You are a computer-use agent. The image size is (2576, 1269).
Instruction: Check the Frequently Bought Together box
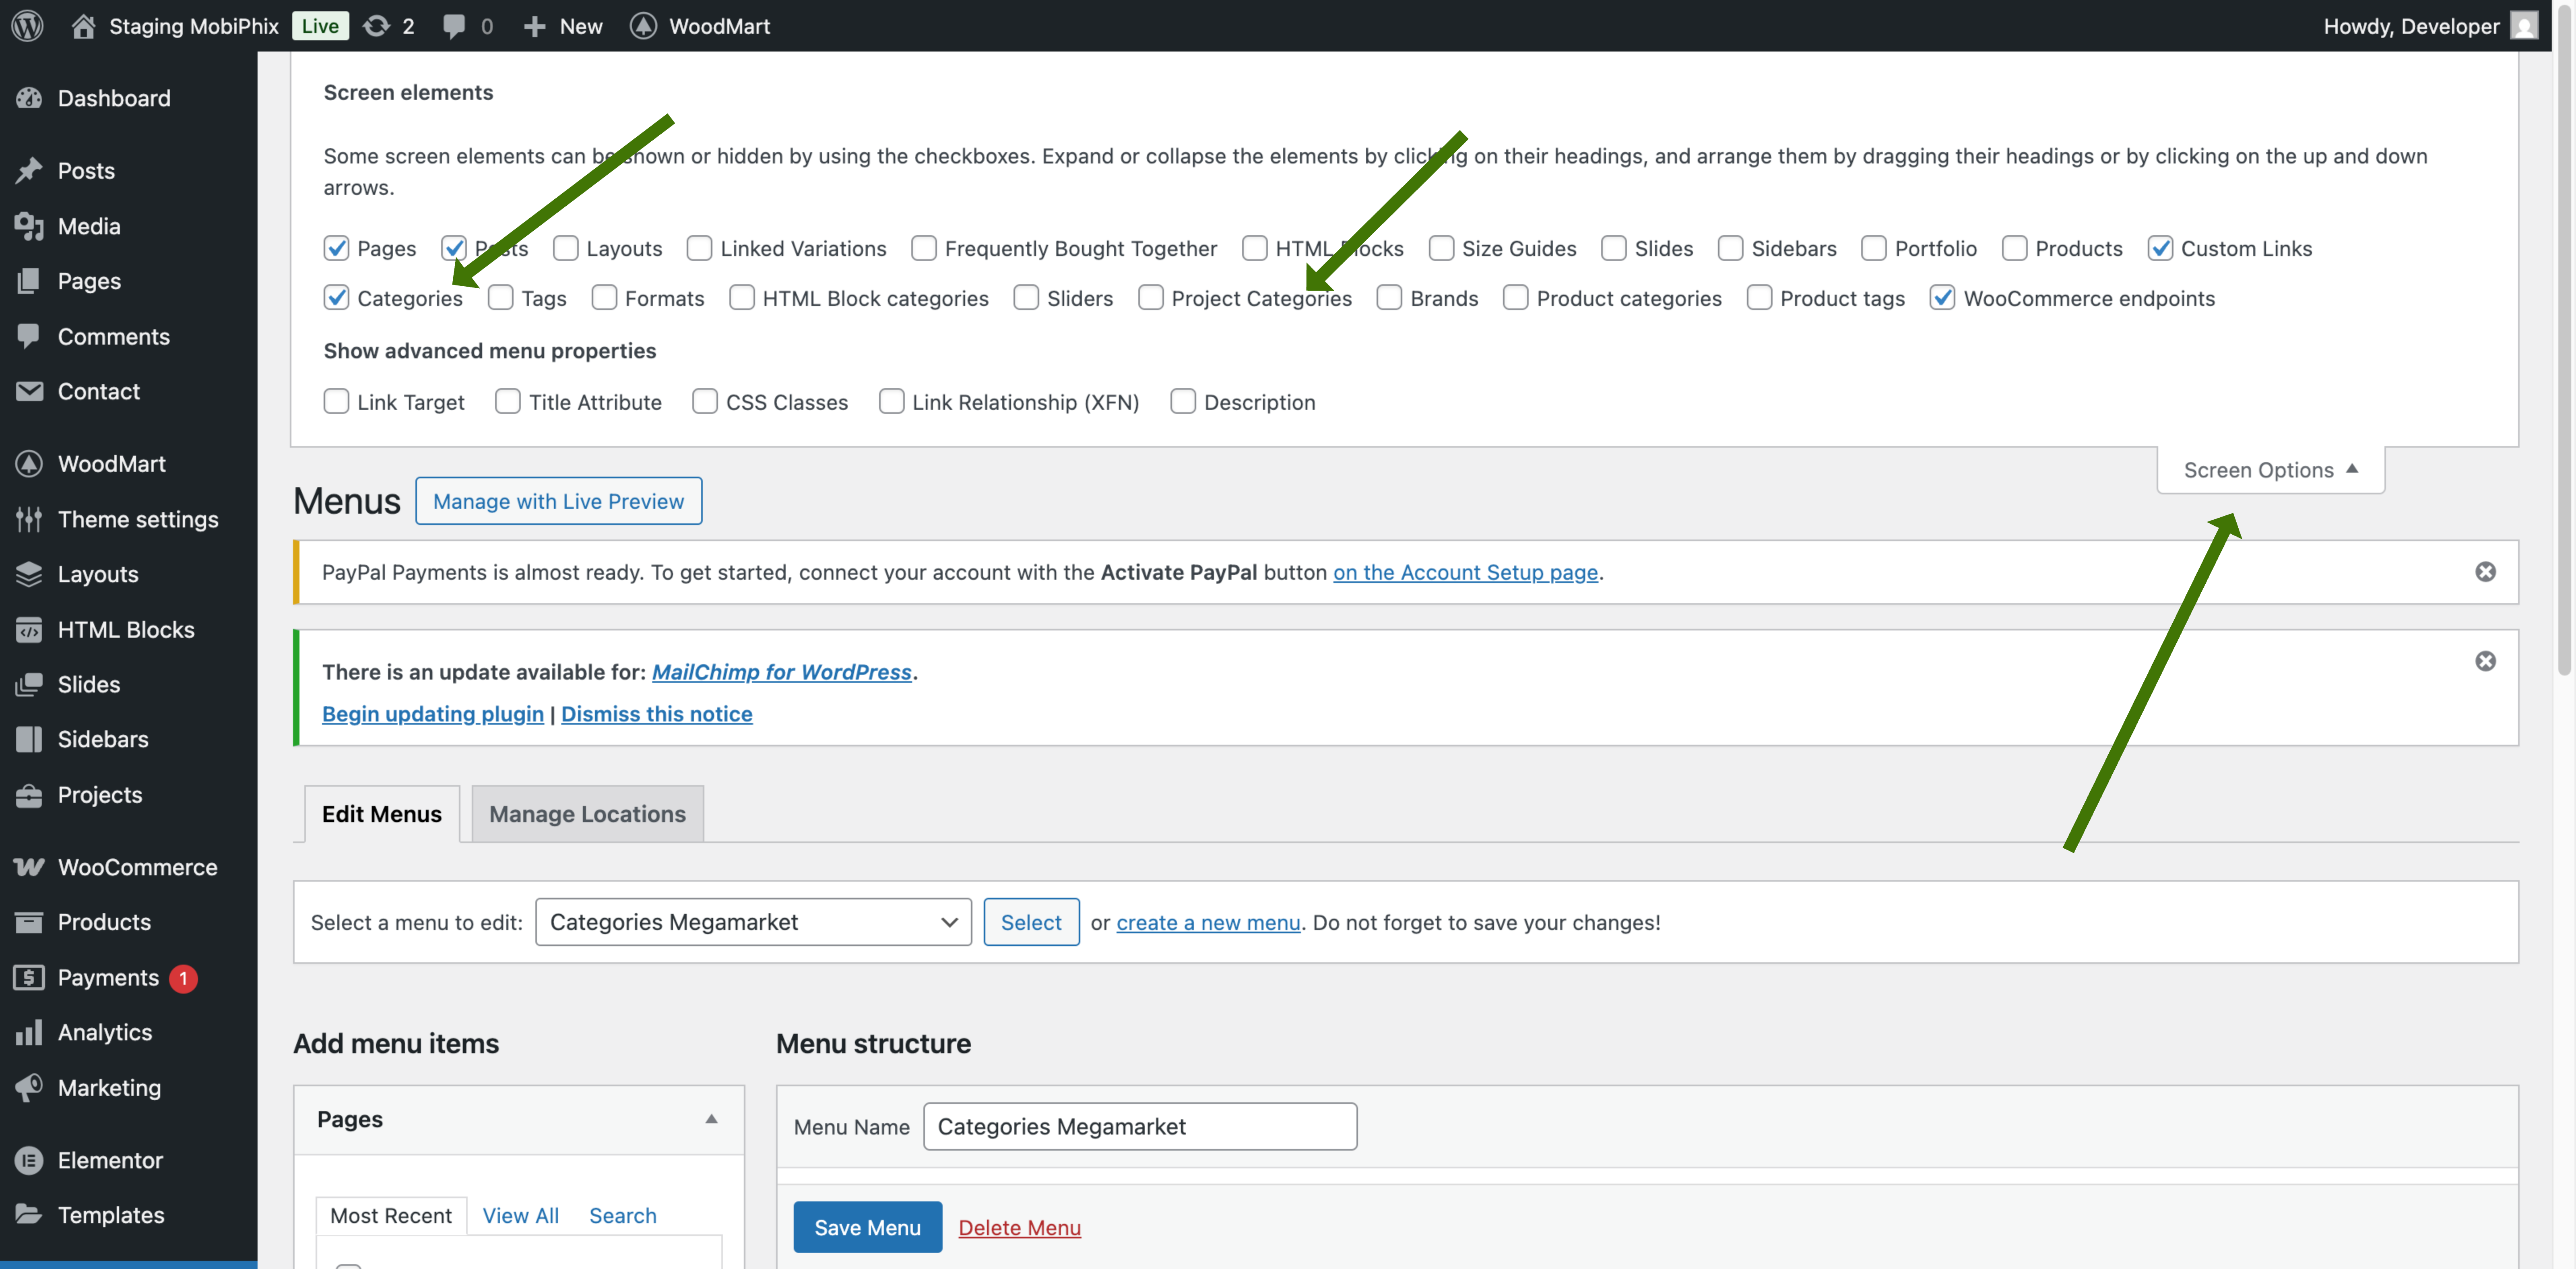click(924, 248)
